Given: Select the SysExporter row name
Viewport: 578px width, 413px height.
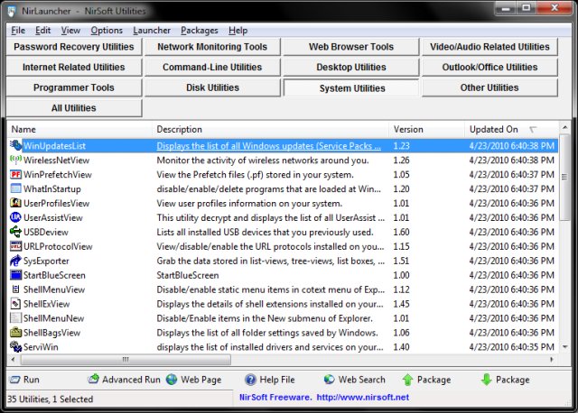Looking at the screenshot, I should pyautogui.click(x=46, y=261).
